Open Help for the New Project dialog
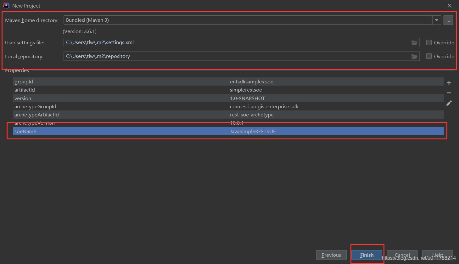 click(x=437, y=255)
